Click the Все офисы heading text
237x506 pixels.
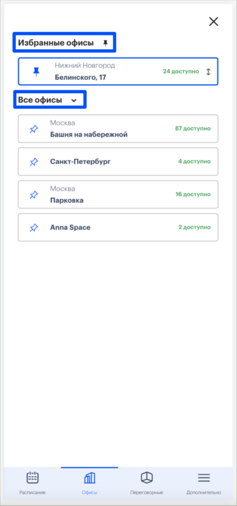[x=40, y=100]
